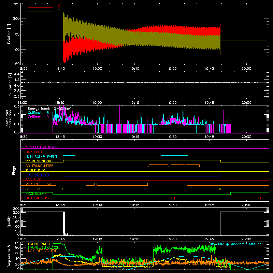
Task: Click the olive Y legend line
Action: tap(41, 12)
